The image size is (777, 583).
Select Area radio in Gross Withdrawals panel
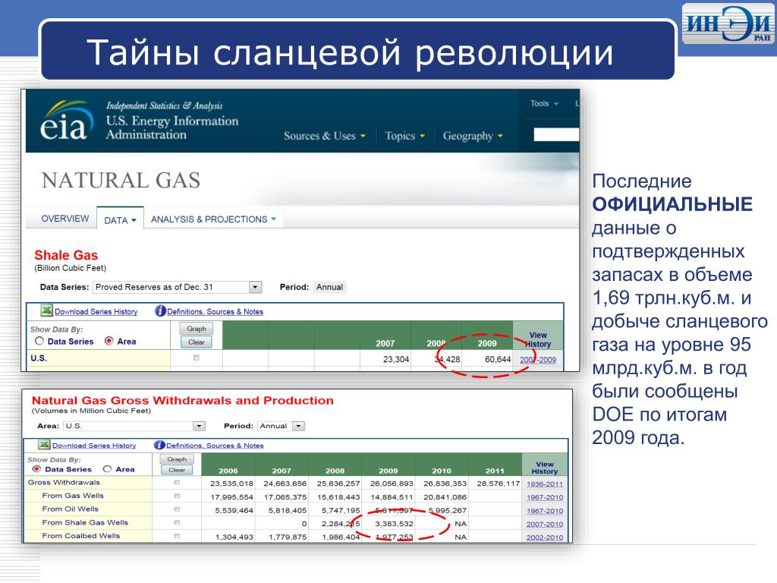pos(107,469)
